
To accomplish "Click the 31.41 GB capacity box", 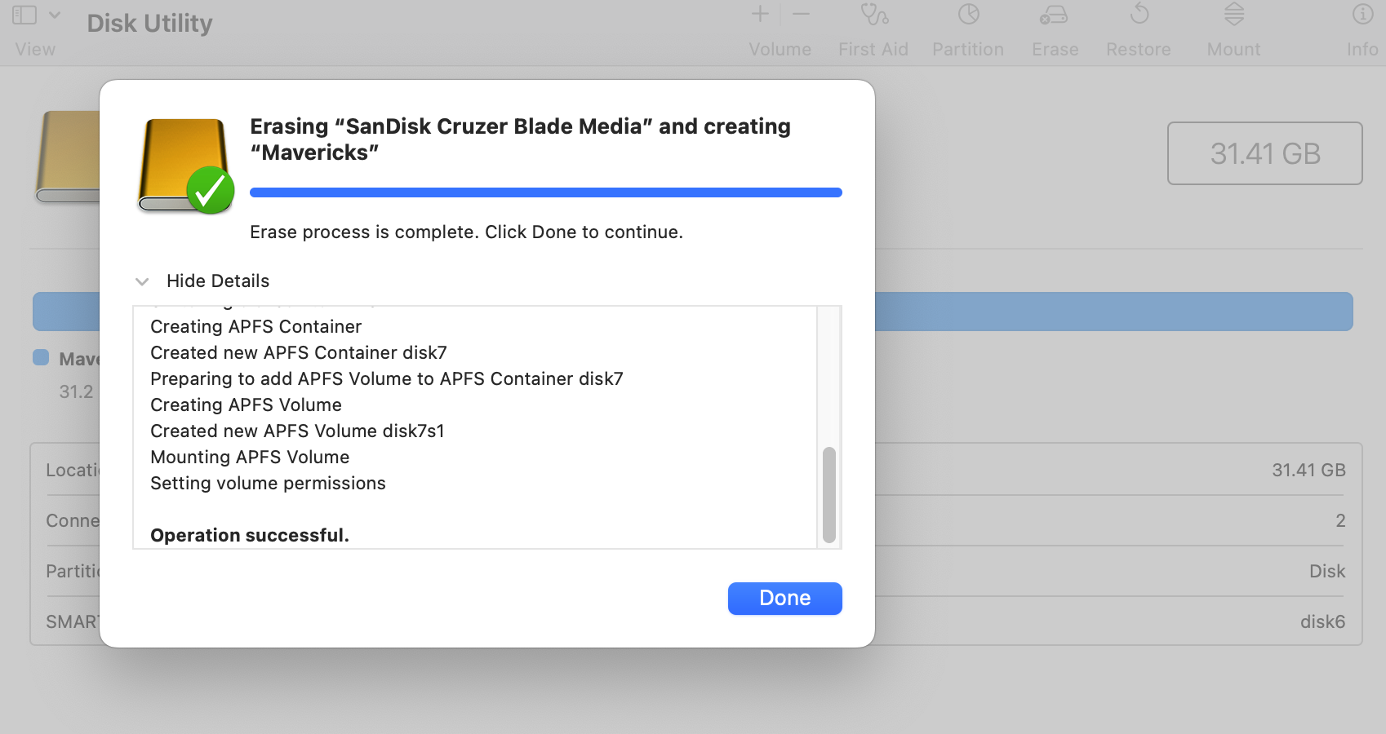I will pyautogui.click(x=1265, y=153).
